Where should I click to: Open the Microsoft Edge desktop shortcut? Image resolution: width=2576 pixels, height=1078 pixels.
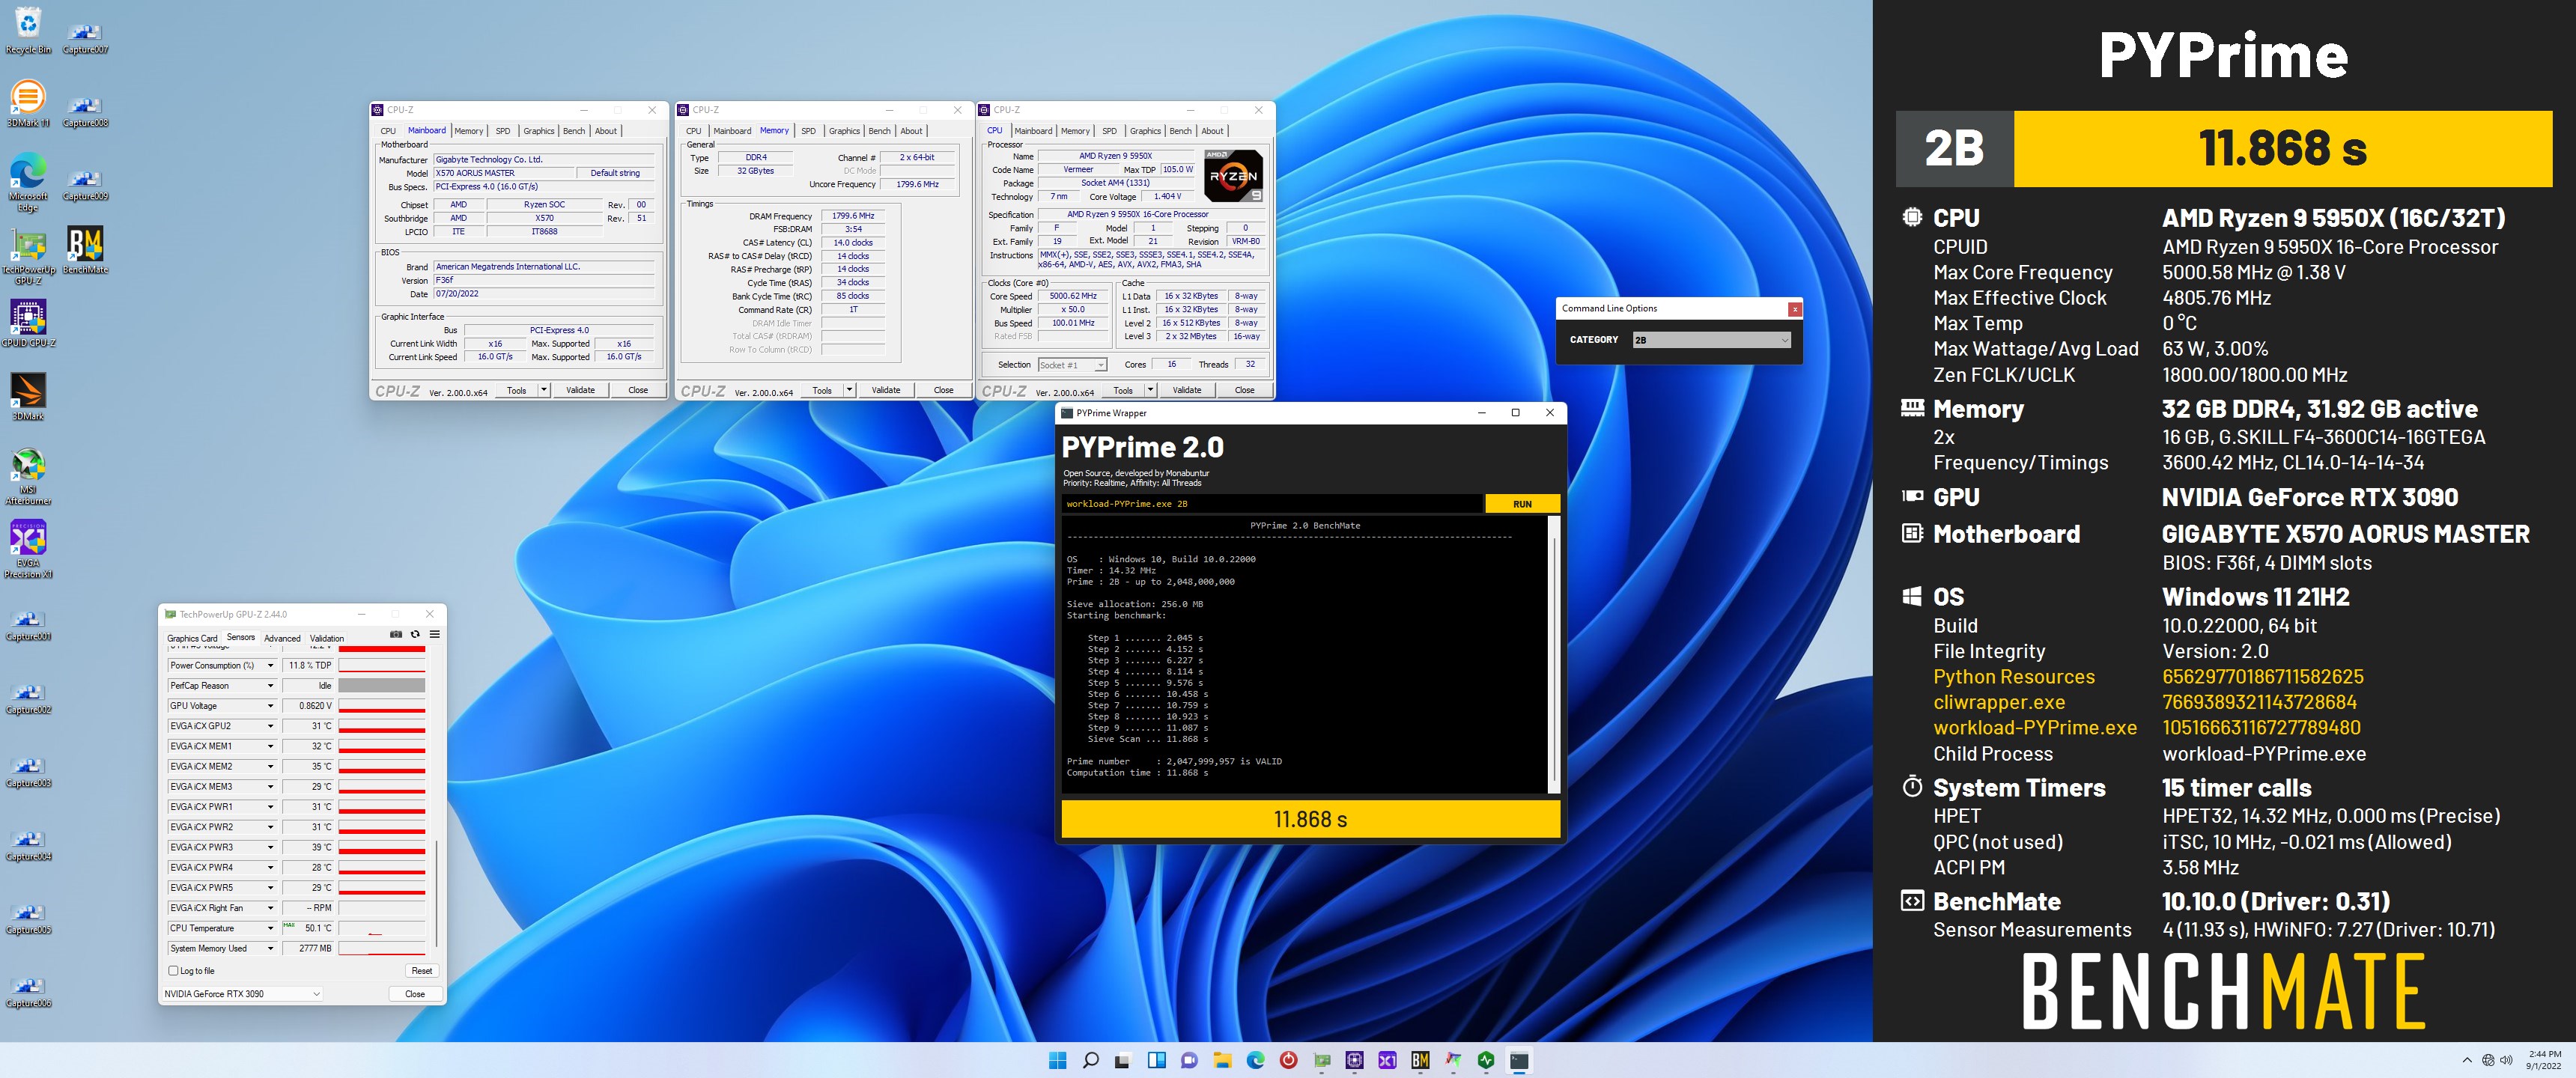point(28,182)
